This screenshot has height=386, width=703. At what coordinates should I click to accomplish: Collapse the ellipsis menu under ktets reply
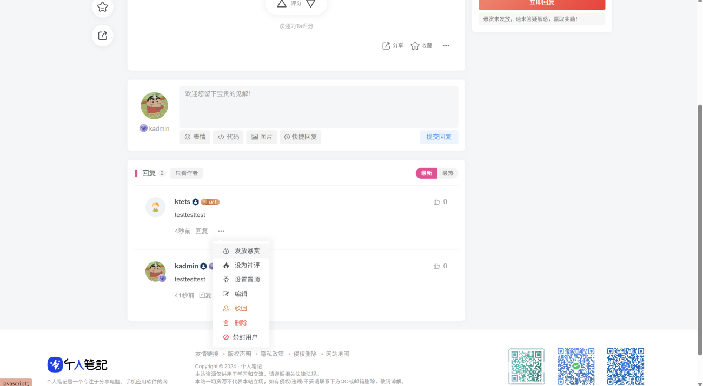click(221, 231)
